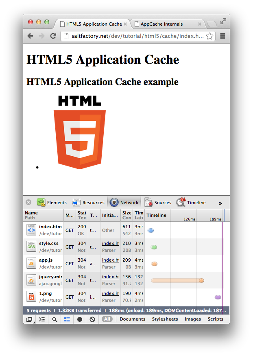Click app.js orange timeline marker

coord(154,264)
